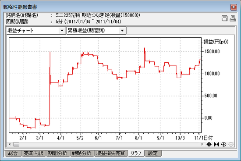
Task: Switch to the 期間分析 tab
Action: [x=58, y=153]
